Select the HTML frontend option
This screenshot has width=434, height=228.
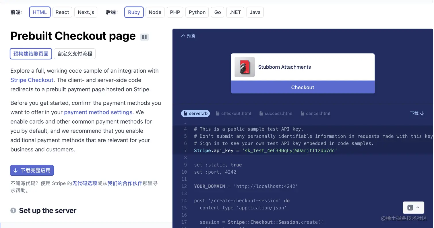click(40, 12)
